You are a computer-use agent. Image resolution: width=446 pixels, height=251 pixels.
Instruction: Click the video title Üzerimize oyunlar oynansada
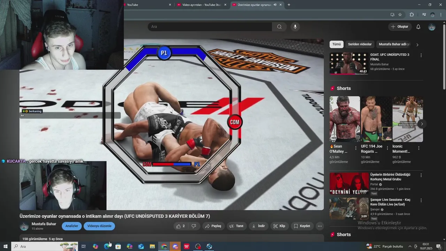point(115,216)
